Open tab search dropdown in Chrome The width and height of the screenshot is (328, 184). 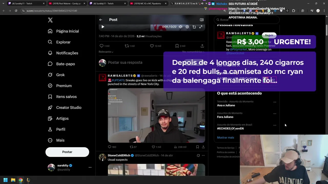[3, 4]
